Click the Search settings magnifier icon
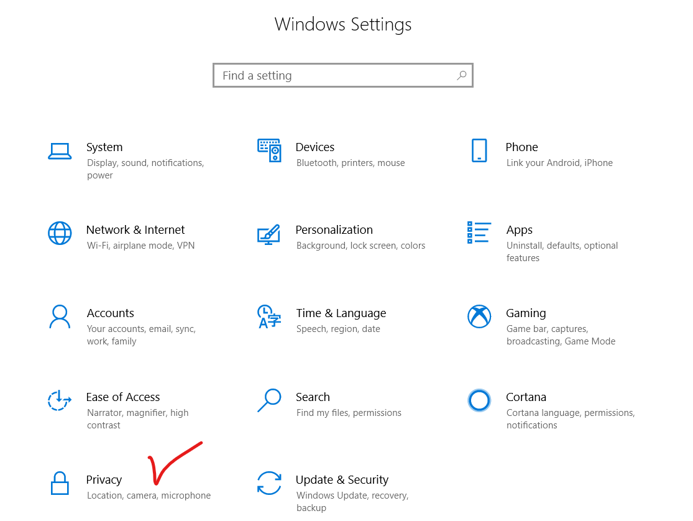This screenshot has width=693, height=521. pyautogui.click(x=269, y=400)
